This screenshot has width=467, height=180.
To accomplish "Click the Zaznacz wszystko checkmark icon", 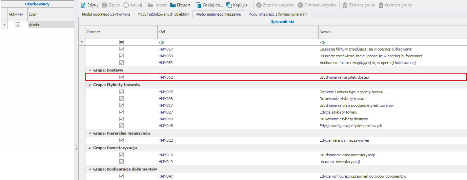I will (x=259, y=5).
